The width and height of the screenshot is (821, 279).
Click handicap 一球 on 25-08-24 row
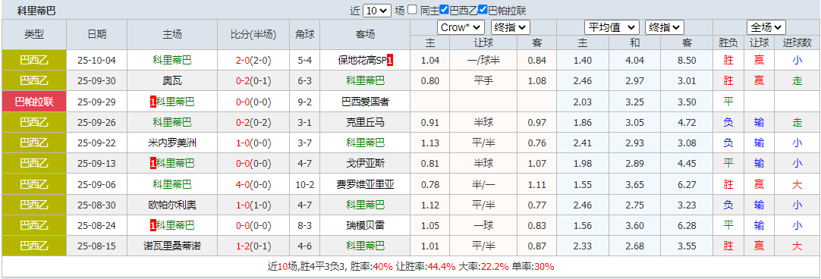483,225
